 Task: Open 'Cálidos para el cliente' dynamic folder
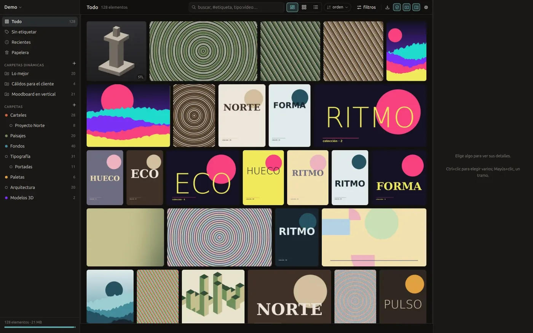40,84
